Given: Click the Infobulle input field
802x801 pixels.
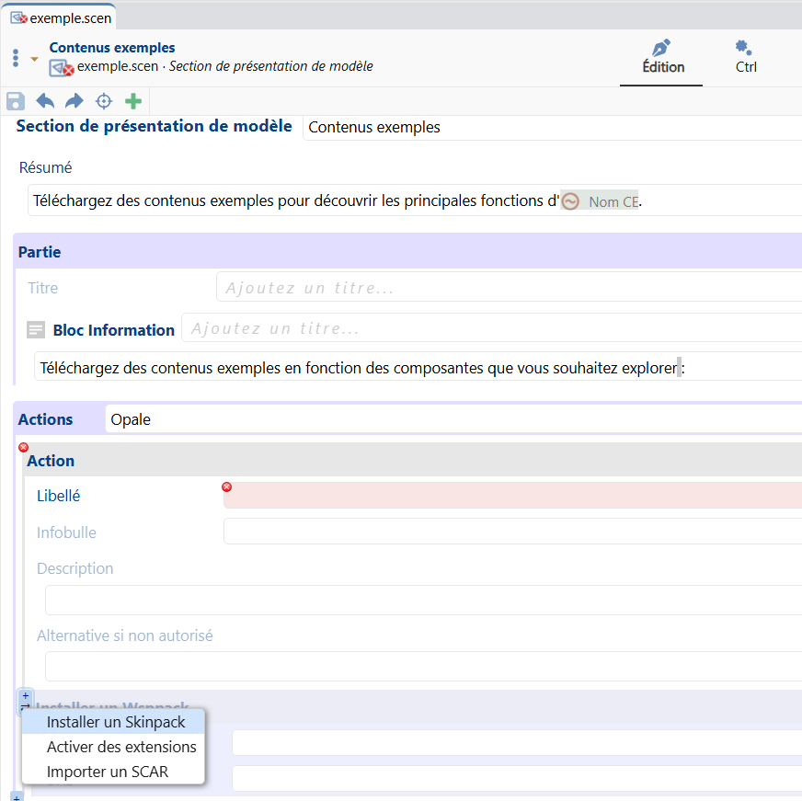Looking at the screenshot, I should tap(512, 531).
